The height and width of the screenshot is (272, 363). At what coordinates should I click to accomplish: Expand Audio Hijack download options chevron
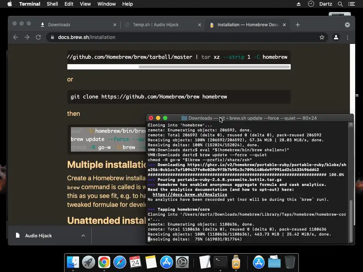tap(83, 236)
